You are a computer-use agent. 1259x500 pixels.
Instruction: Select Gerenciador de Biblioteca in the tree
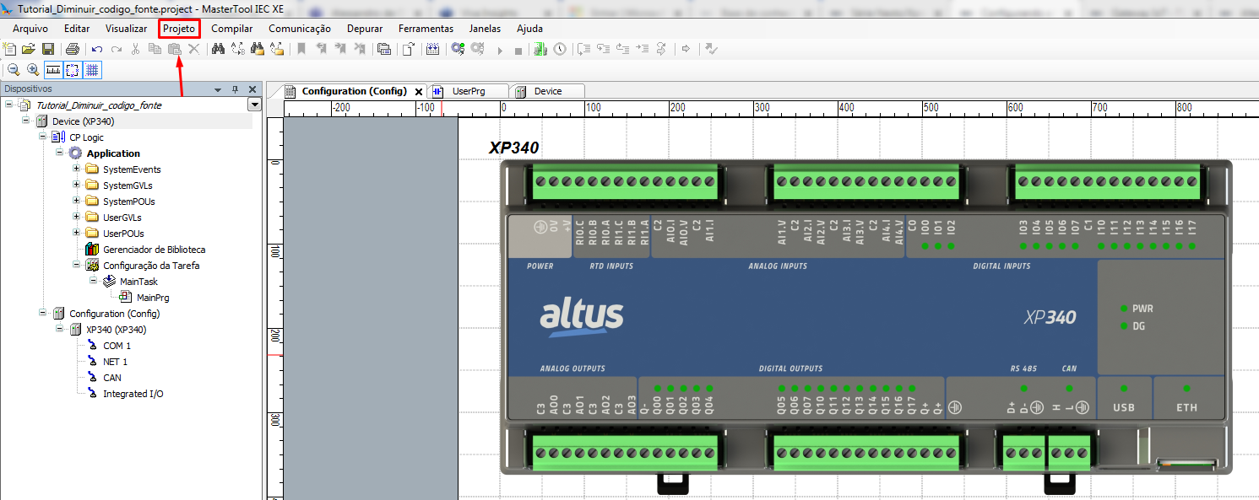pos(154,250)
